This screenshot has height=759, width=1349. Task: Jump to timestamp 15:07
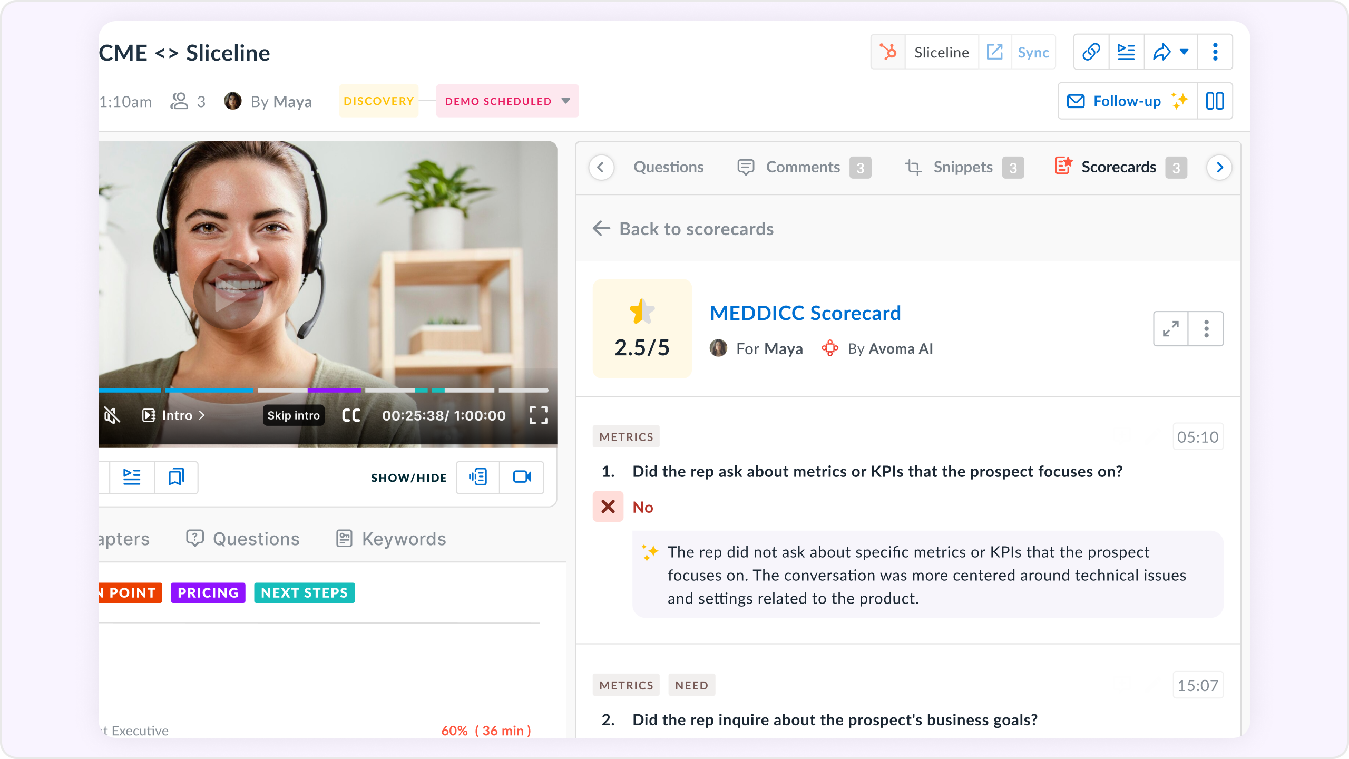[1198, 685]
